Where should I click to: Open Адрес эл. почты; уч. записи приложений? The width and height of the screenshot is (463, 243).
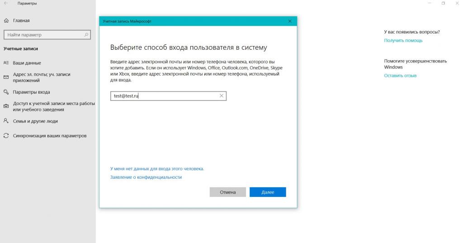coord(42,77)
